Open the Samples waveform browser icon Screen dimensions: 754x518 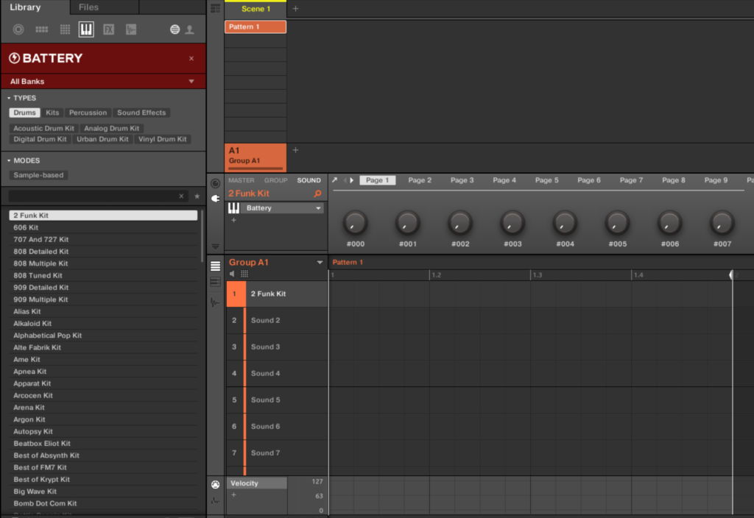130,29
